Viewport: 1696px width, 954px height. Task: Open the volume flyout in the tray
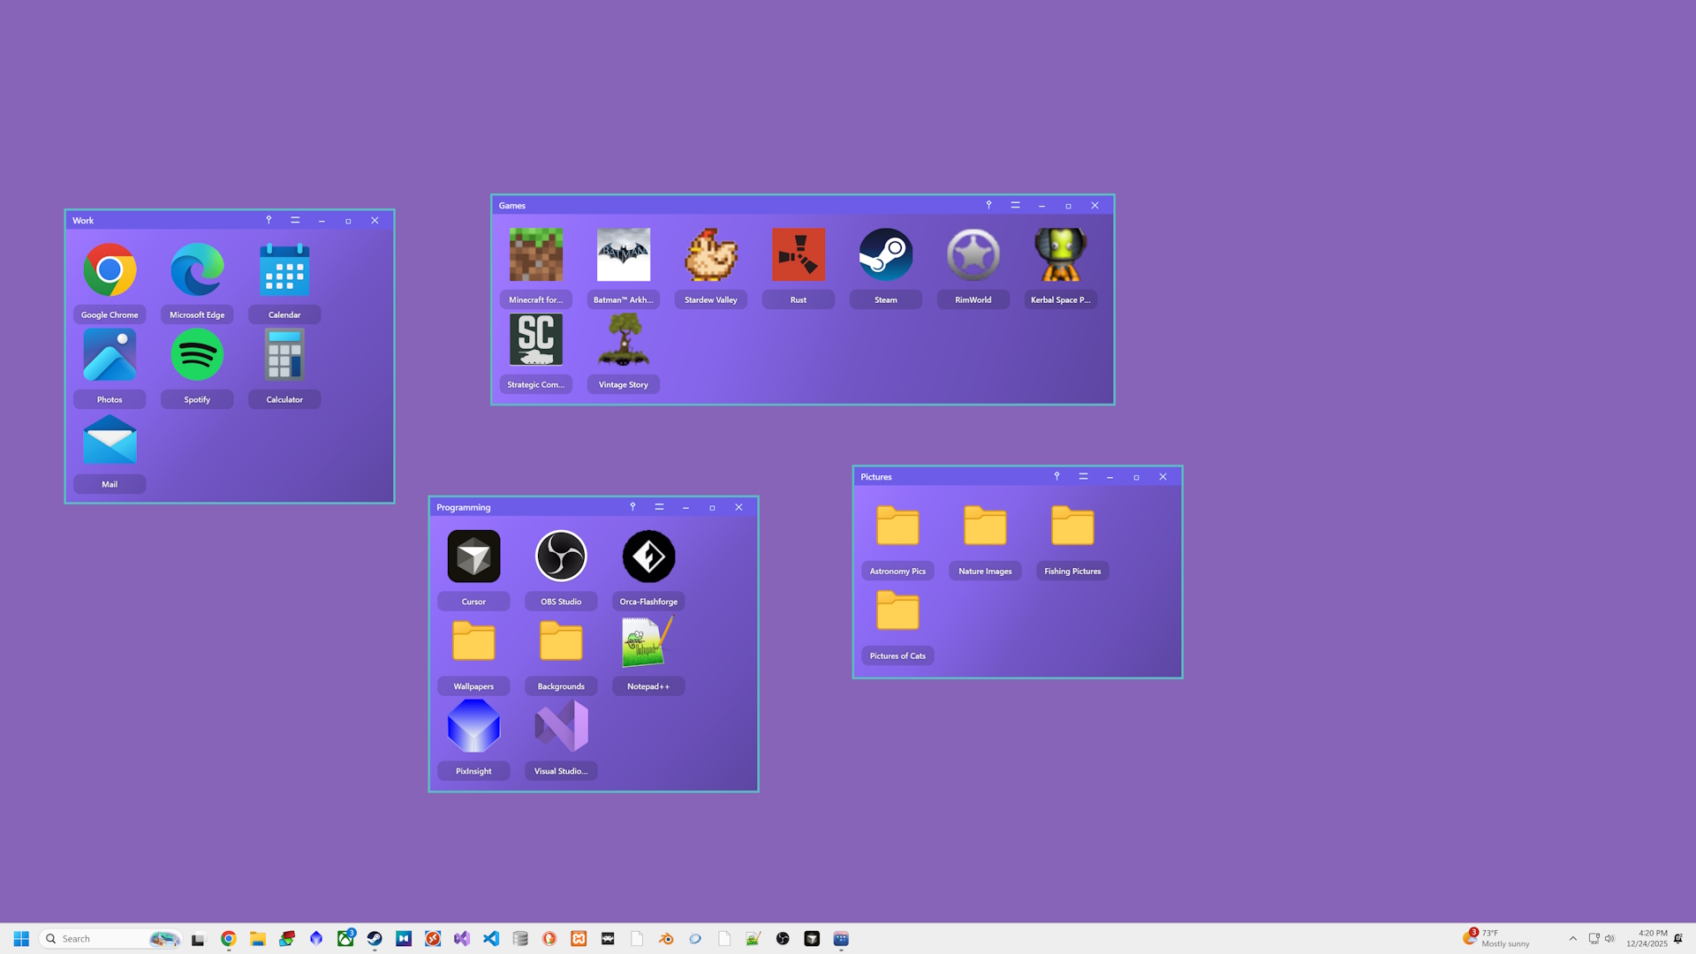[1609, 938]
